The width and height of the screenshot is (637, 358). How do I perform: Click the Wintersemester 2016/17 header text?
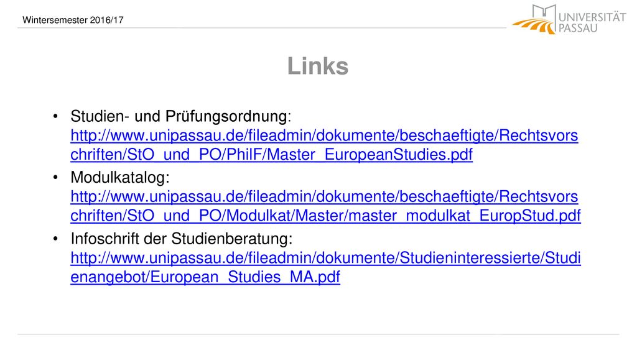[x=73, y=20]
